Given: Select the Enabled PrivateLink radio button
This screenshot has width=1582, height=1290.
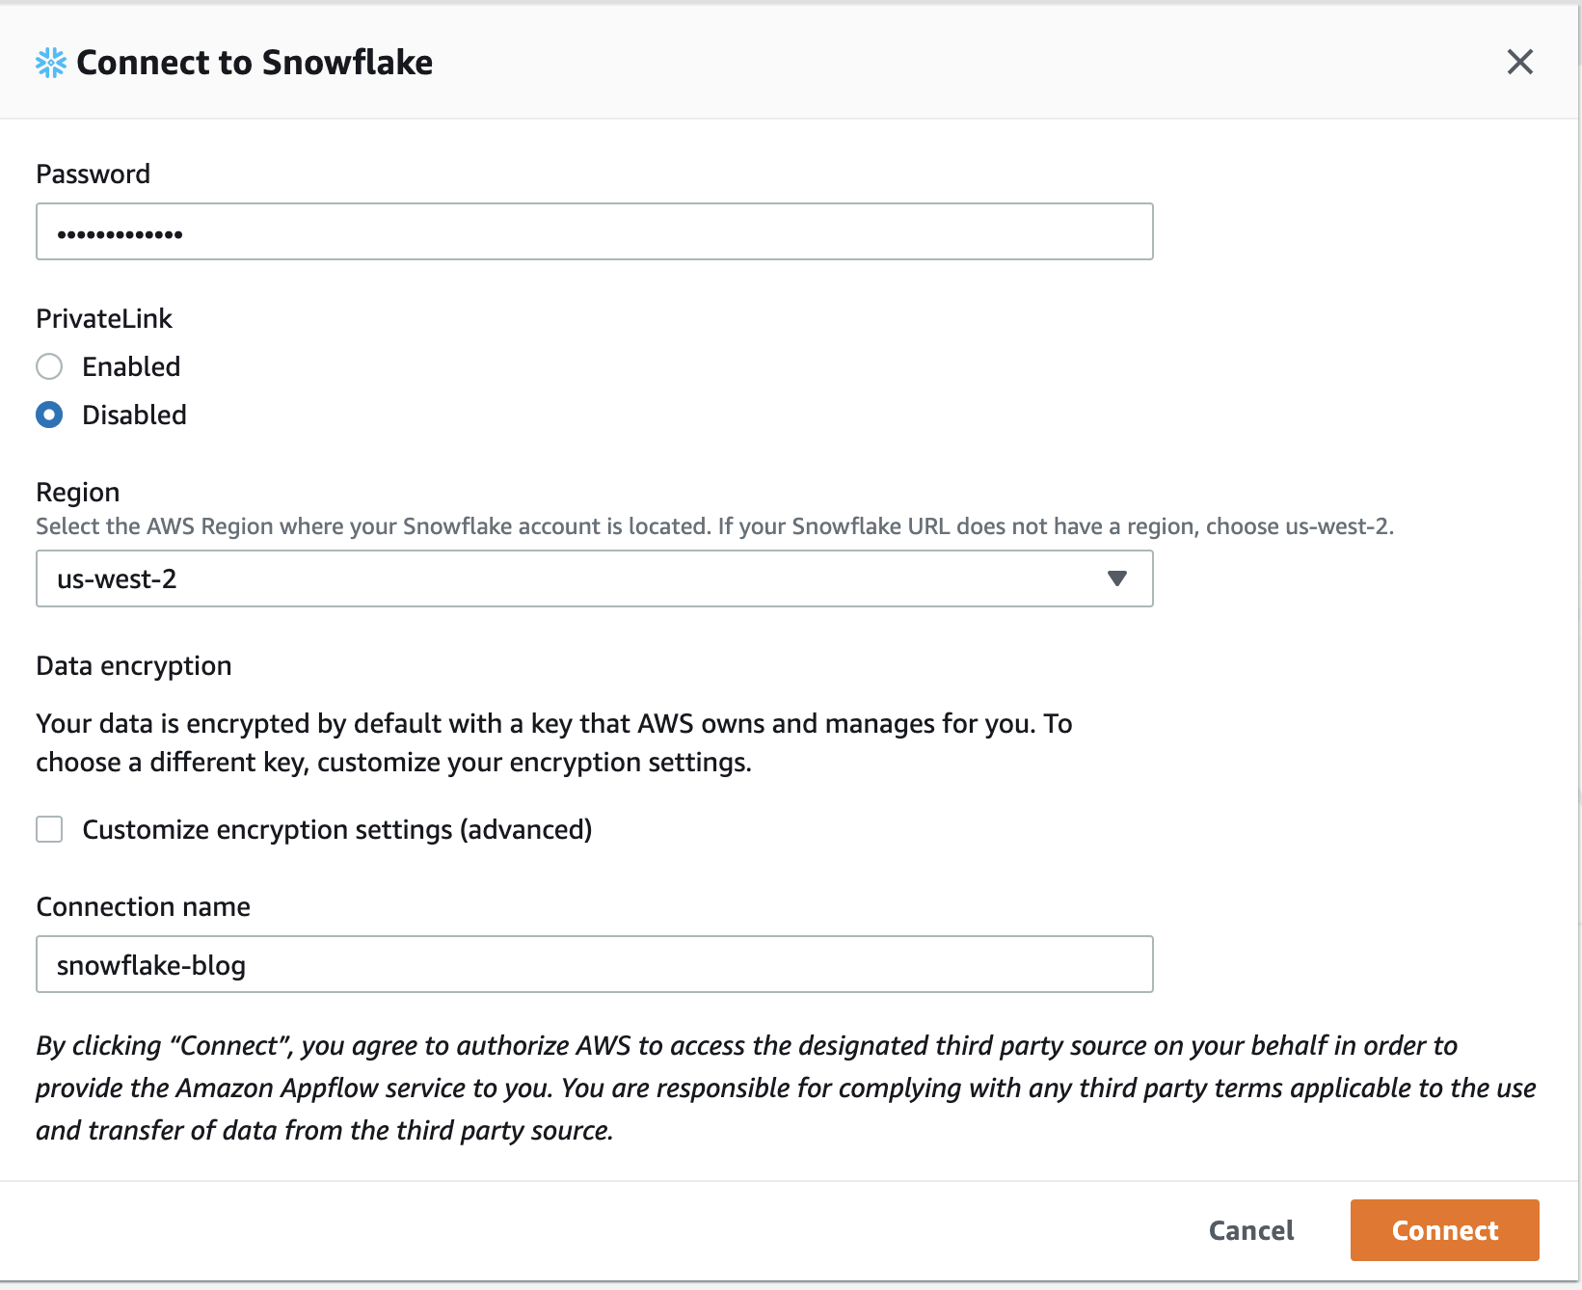Looking at the screenshot, I should coord(49,366).
